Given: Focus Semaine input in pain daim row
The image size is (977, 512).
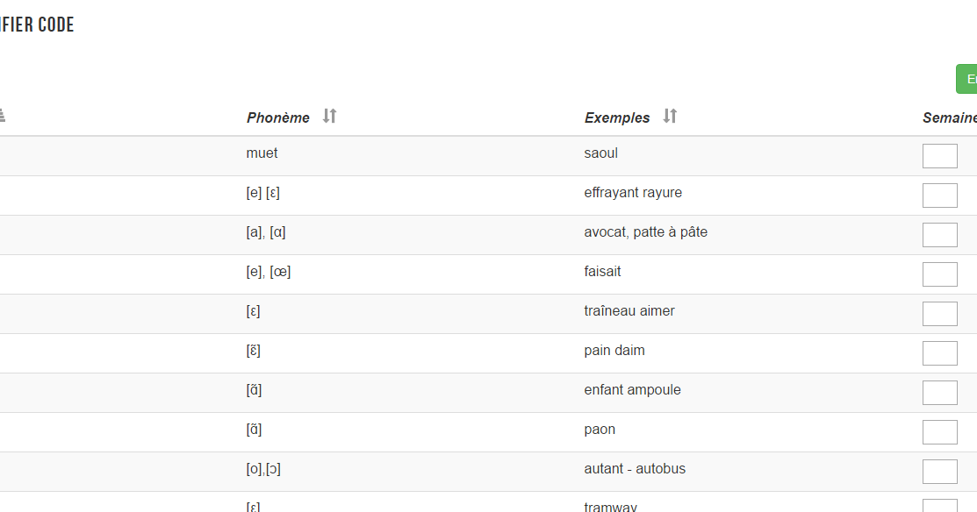Looking at the screenshot, I should pos(939,353).
